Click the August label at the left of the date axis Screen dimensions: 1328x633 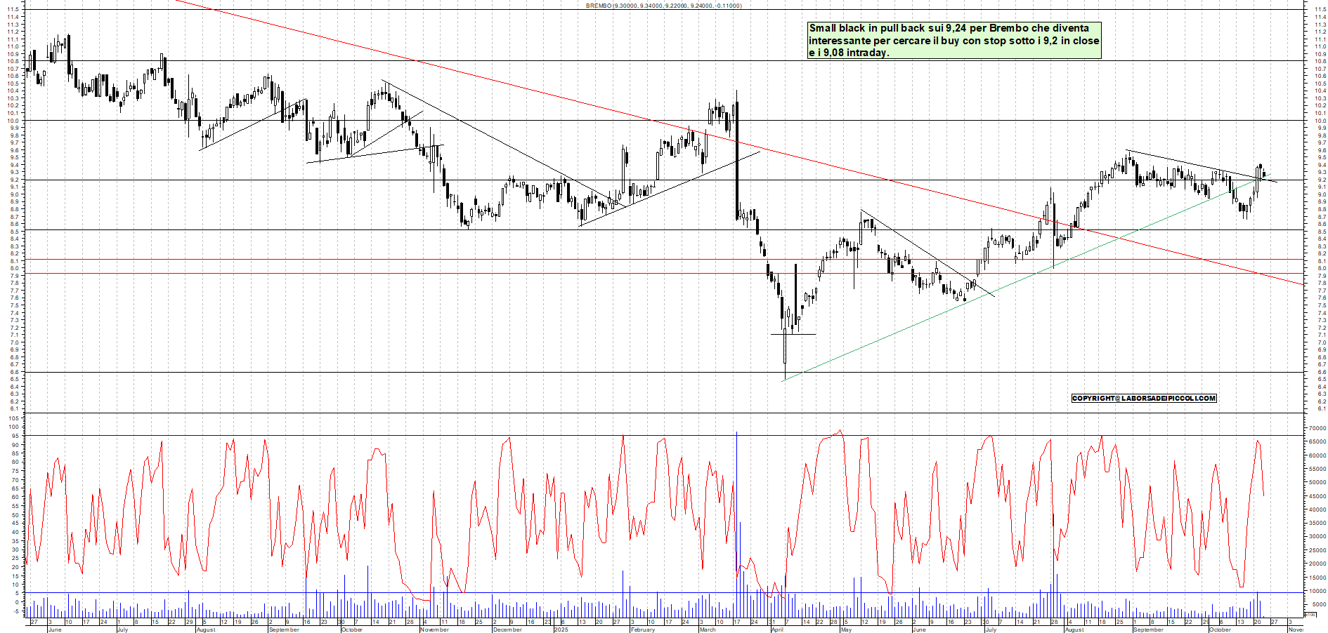tap(205, 629)
